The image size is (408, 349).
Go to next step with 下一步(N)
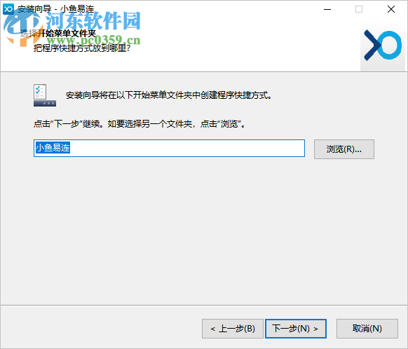pyautogui.click(x=296, y=329)
